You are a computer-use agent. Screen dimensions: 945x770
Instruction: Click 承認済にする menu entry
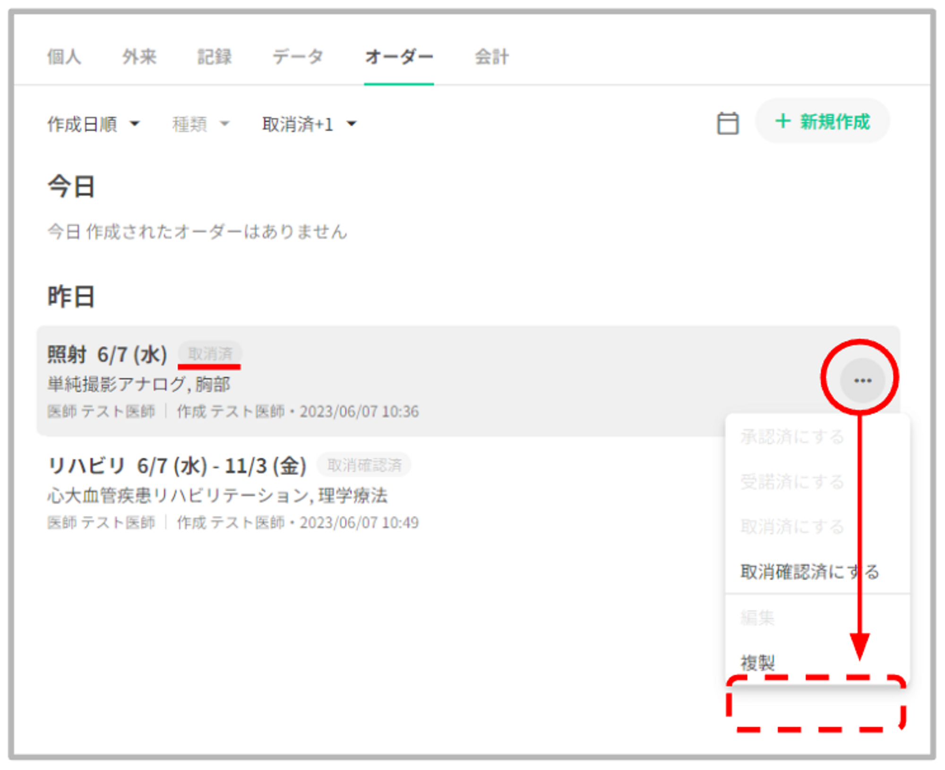pos(792,436)
